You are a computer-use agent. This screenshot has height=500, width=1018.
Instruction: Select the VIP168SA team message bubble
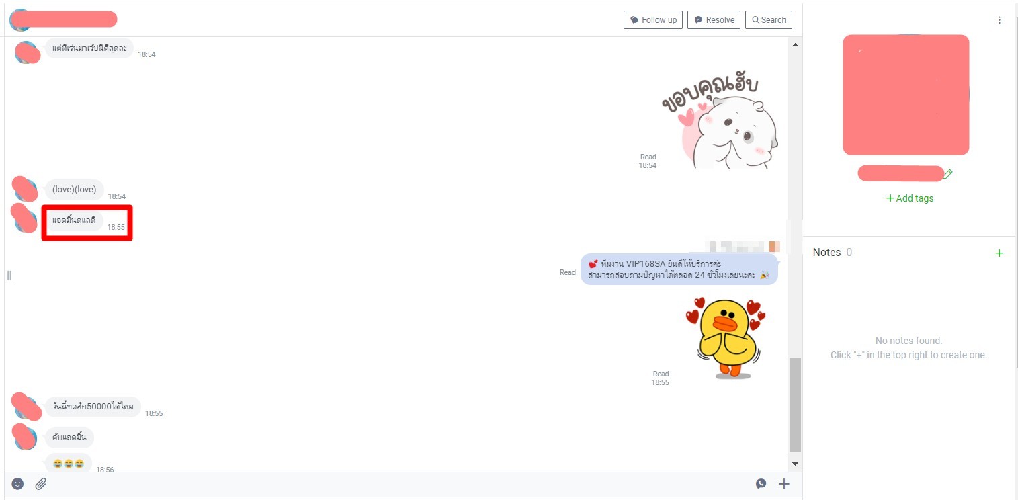click(679, 269)
